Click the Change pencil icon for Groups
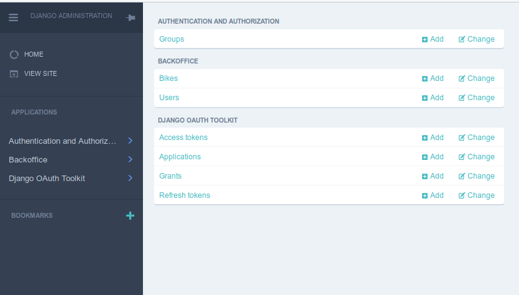Image resolution: width=519 pixels, height=295 pixels. [x=462, y=39]
